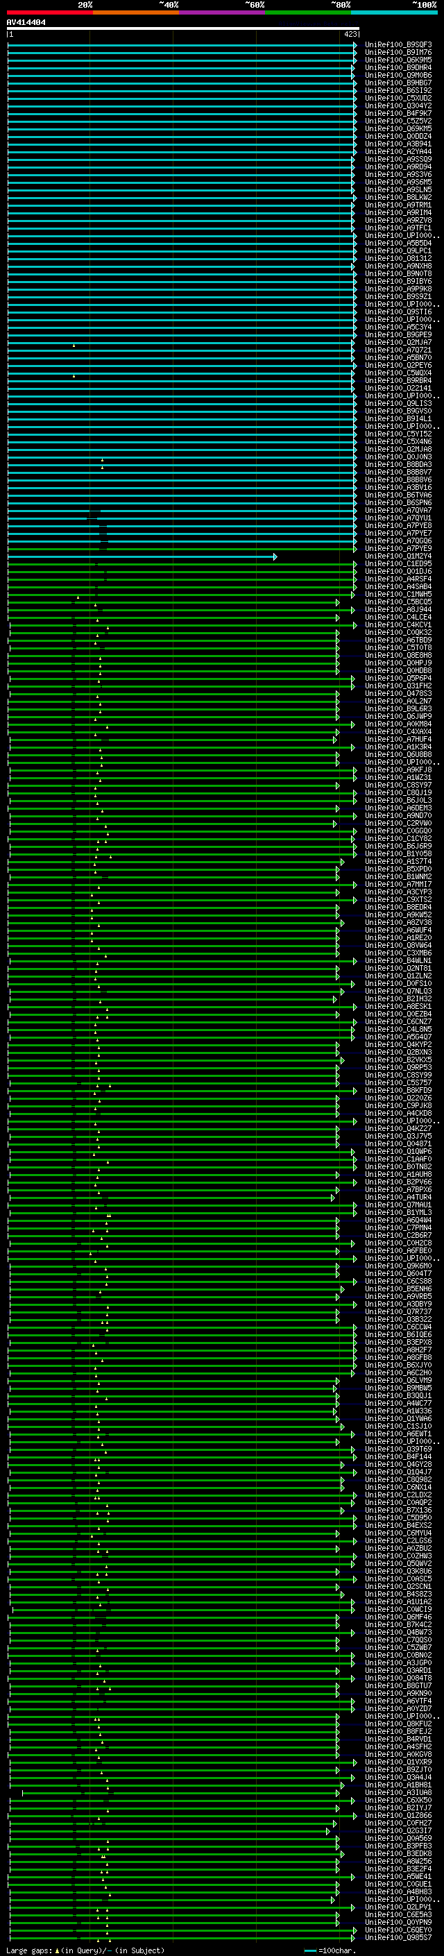This screenshot has height=1956, width=444.
Task: Click the green ~80% legend segment
Action: [x=308, y=12]
